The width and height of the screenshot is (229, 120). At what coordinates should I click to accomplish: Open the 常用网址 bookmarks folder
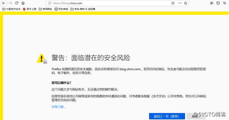pyautogui.click(x=45, y=9)
